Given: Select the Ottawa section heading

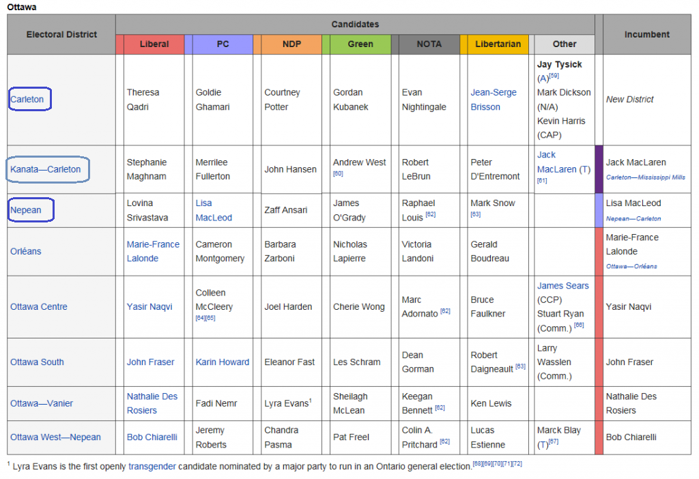Looking at the screenshot, I should point(22,7).
